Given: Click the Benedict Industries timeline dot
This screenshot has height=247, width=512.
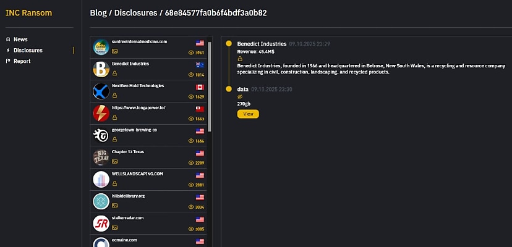Looking at the screenshot, I should pyautogui.click(x=229, y=43).
